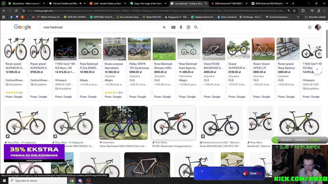Open a new browser tab with plus button
Screen dimensions: 328x184
(x=293, y=4)
